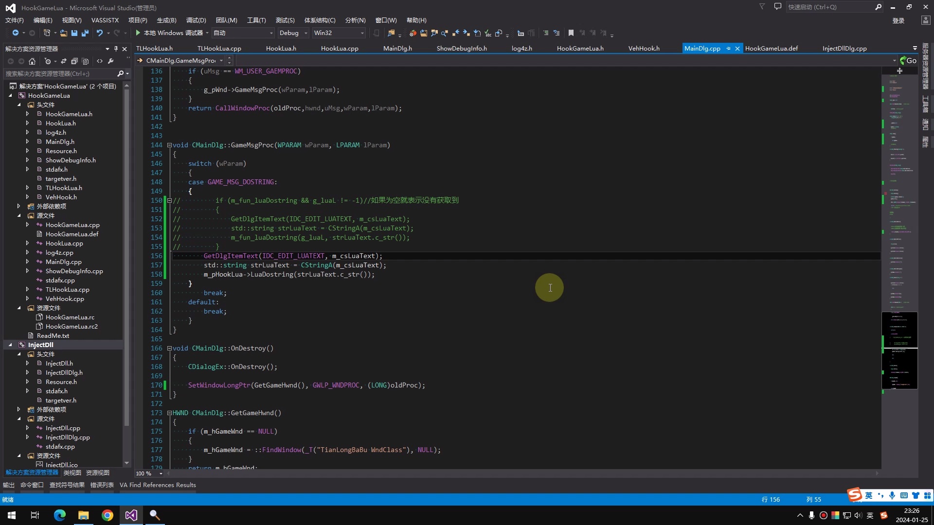Toggle auto-hide pin of Solution Explorer panel
Viewport: 934px width, 525px height.
pyautogui.click(x=116, y=49)
